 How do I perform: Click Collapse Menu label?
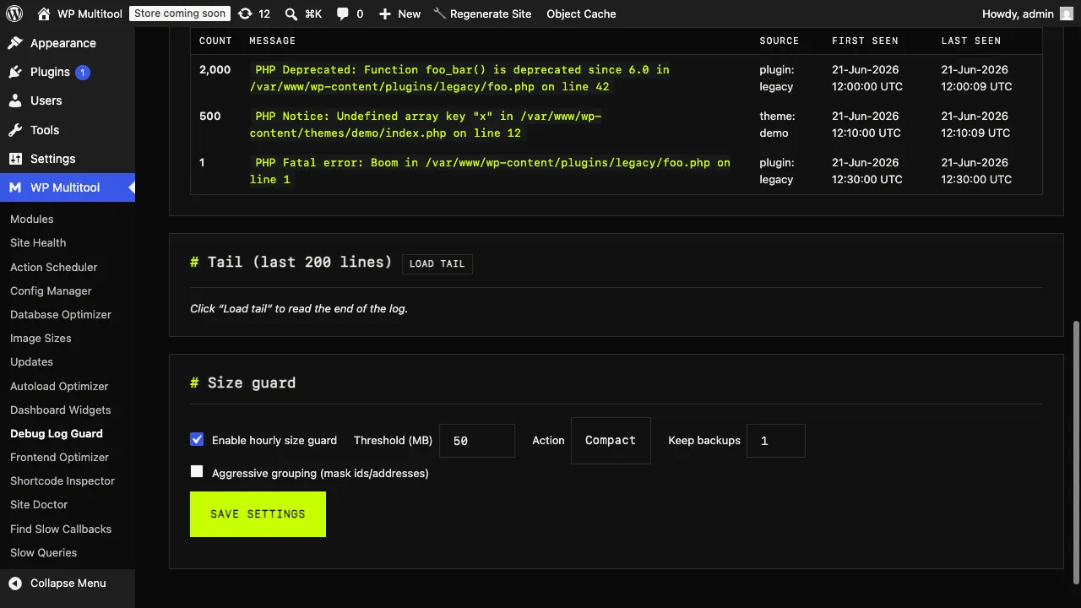[x=68, y=583]
